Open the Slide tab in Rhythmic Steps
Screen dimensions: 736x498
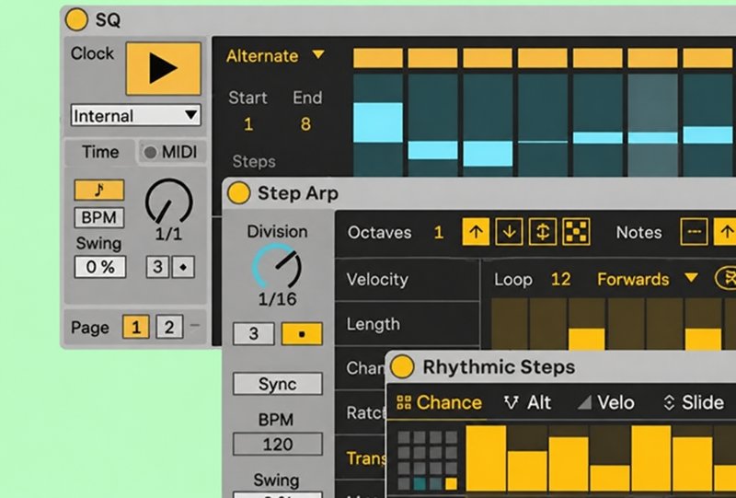693,402
